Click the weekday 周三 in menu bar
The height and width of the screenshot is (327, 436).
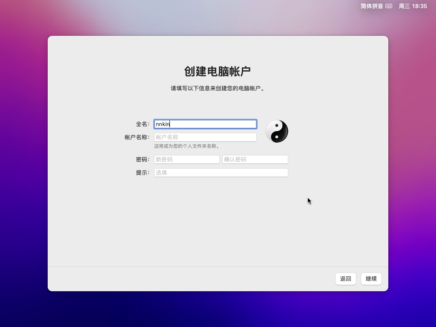point(404,6)
